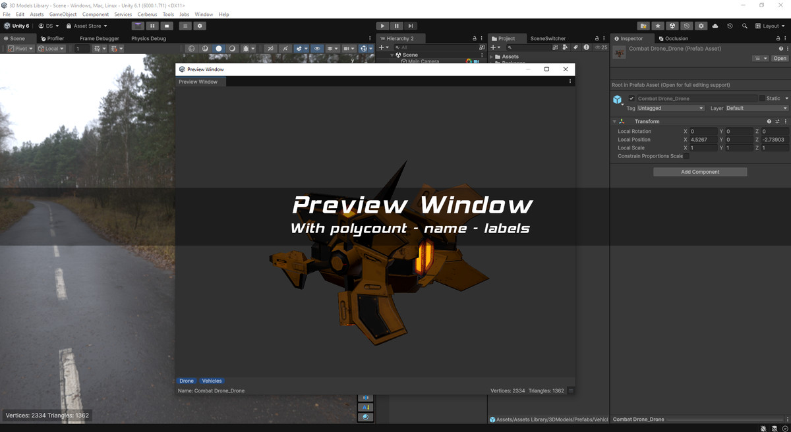The height and width of the screenshot is (432, 791).
Task: Click the Transform component preset sliders icon
Action: pyautogui.click(x=778, y=122)
